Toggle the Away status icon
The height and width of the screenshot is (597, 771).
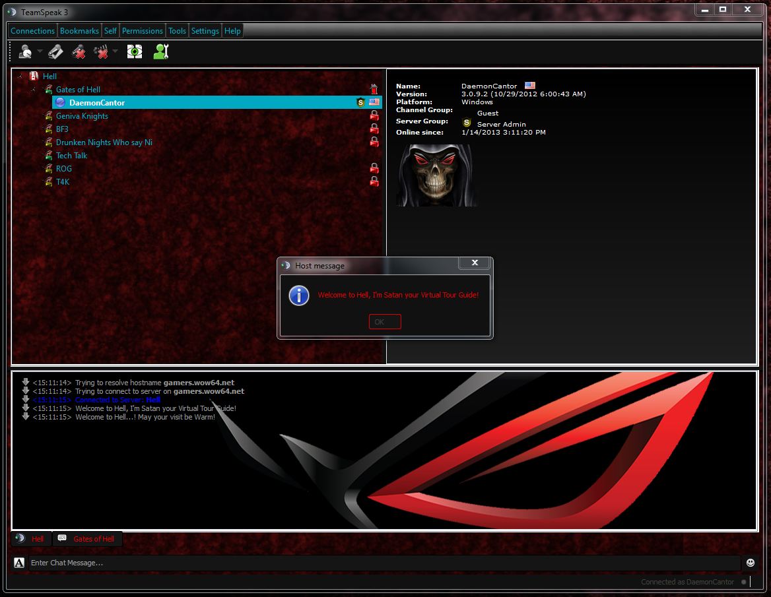(25, 51)
